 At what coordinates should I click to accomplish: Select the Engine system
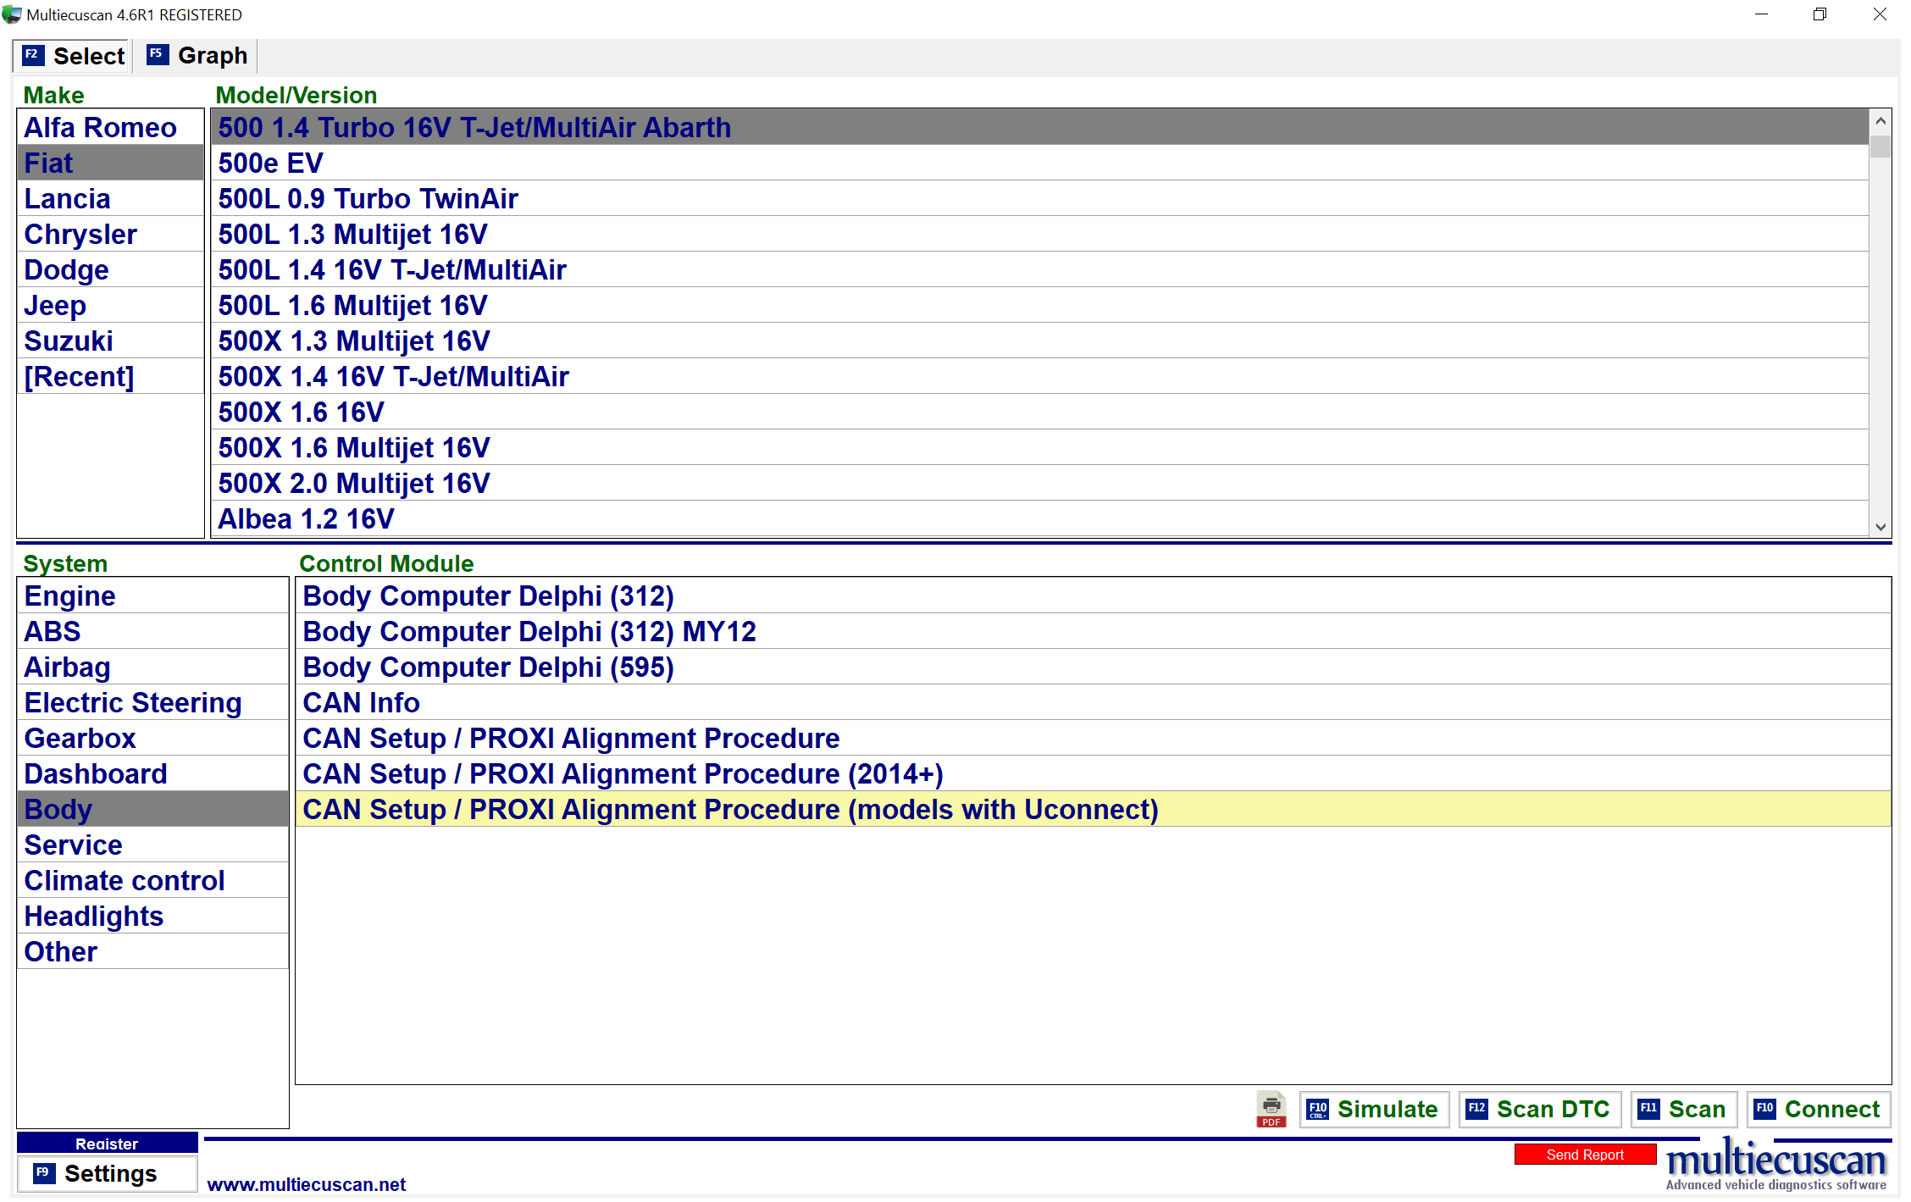(x=152, y=595)
